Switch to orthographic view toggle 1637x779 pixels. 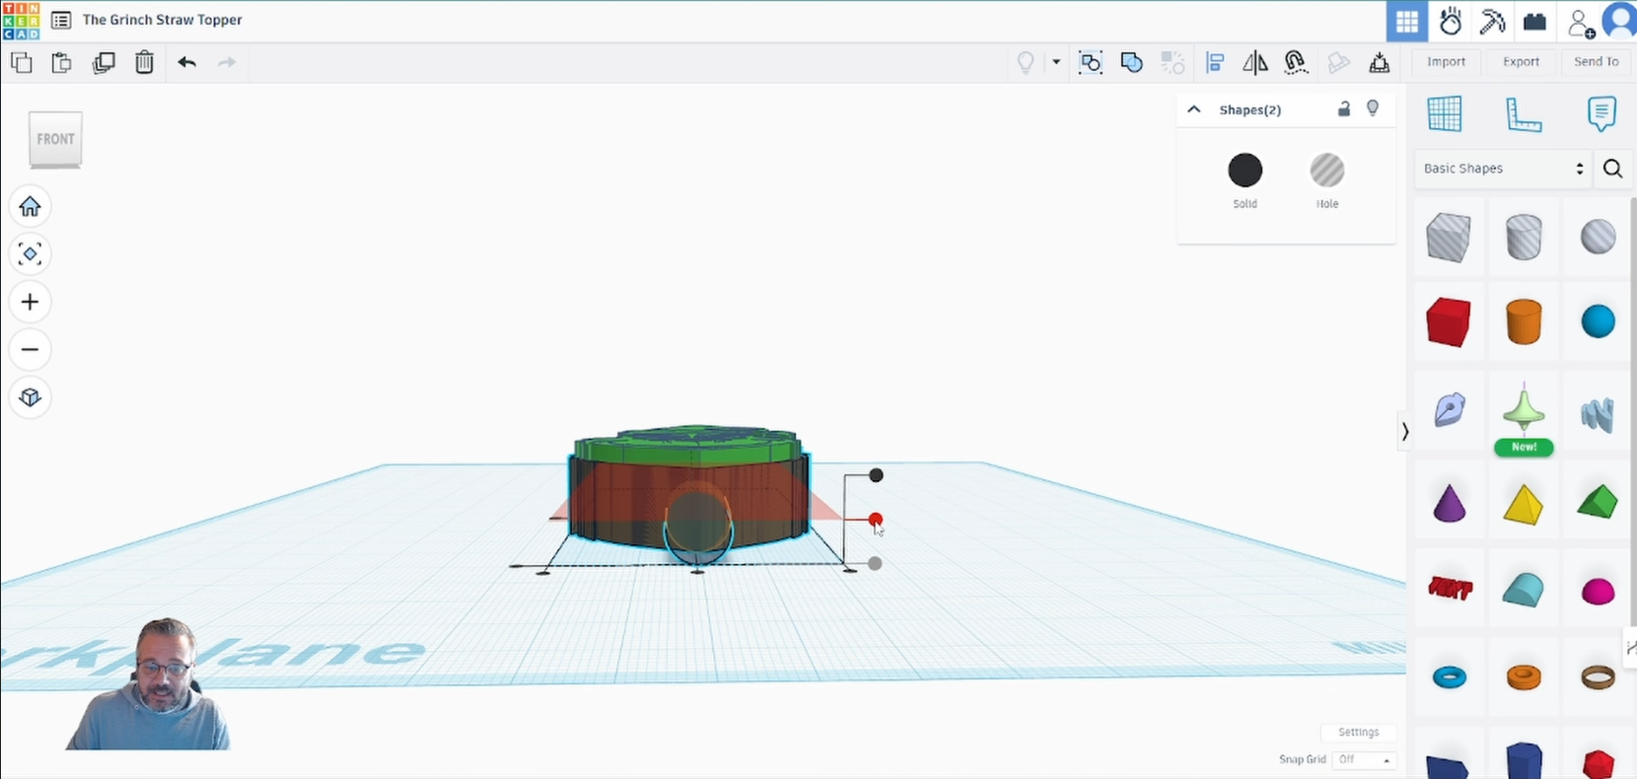click(30, 397)
